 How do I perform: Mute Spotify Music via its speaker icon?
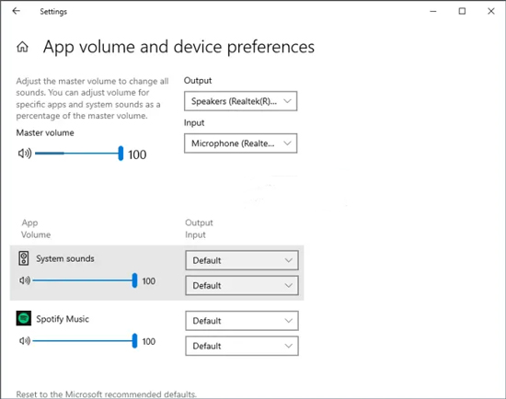[x=25, y=340]
